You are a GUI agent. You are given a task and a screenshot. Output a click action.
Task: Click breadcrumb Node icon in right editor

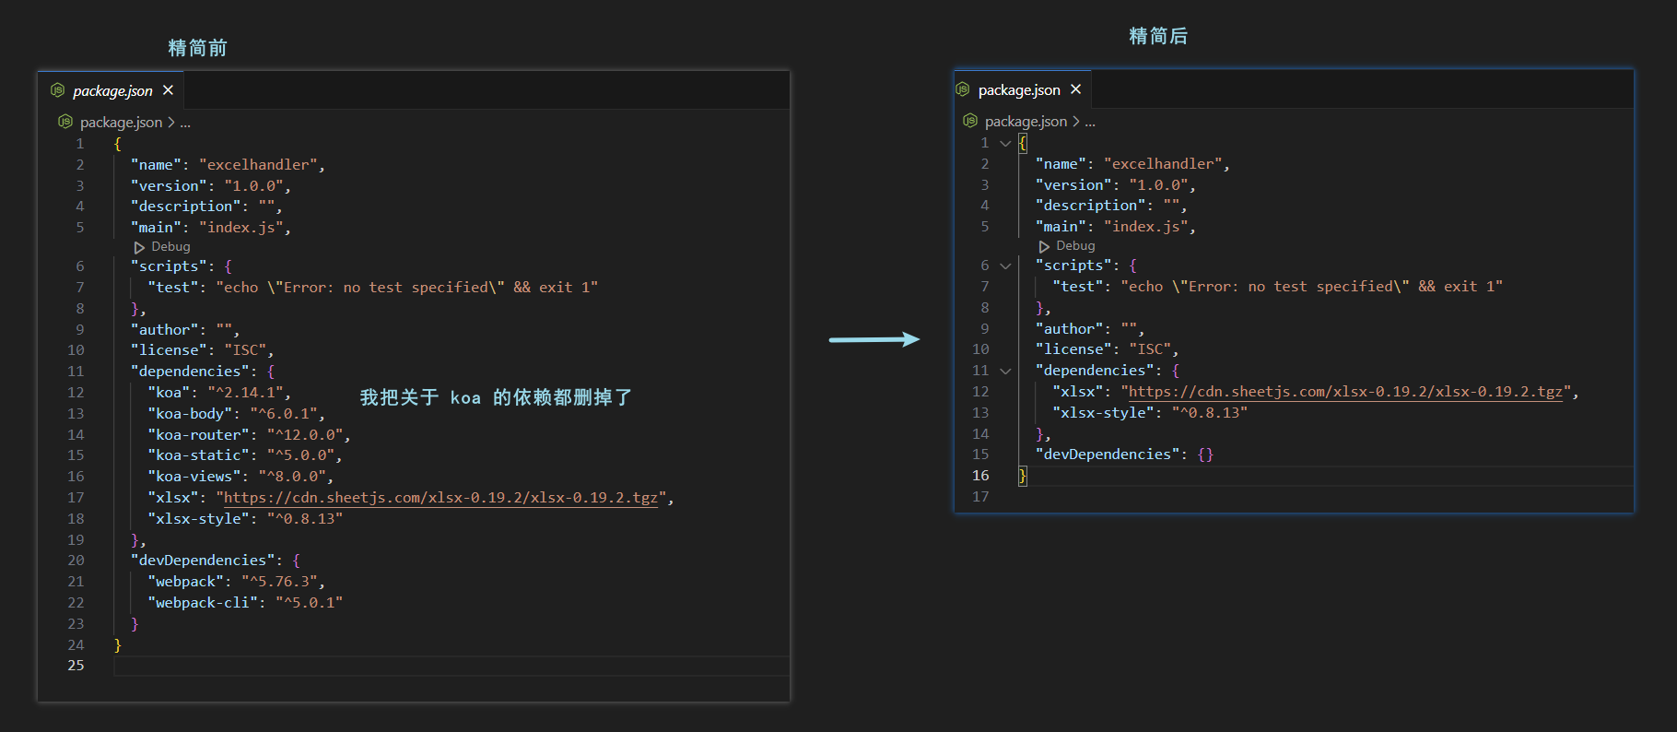click(970, 121)
